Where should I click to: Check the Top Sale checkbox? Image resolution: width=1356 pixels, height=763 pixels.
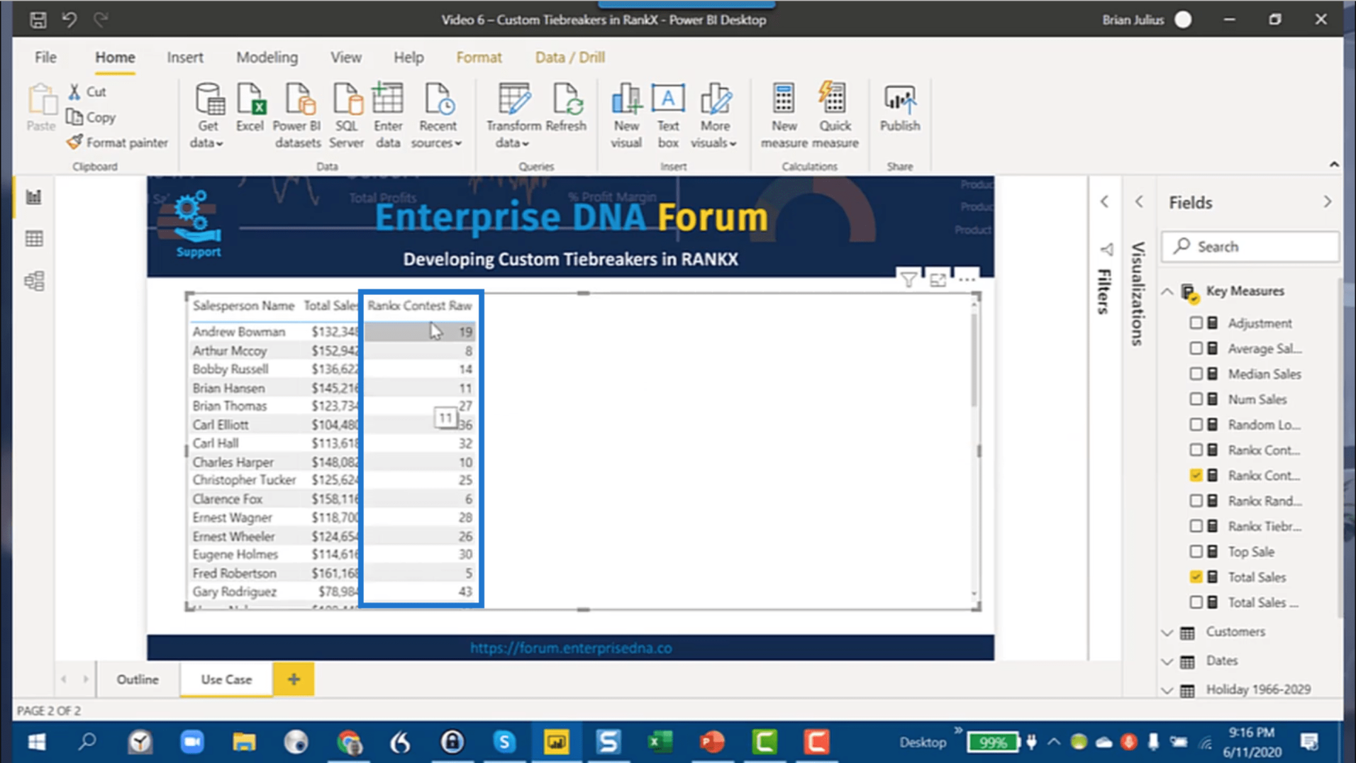click(x=1196, y=551)
